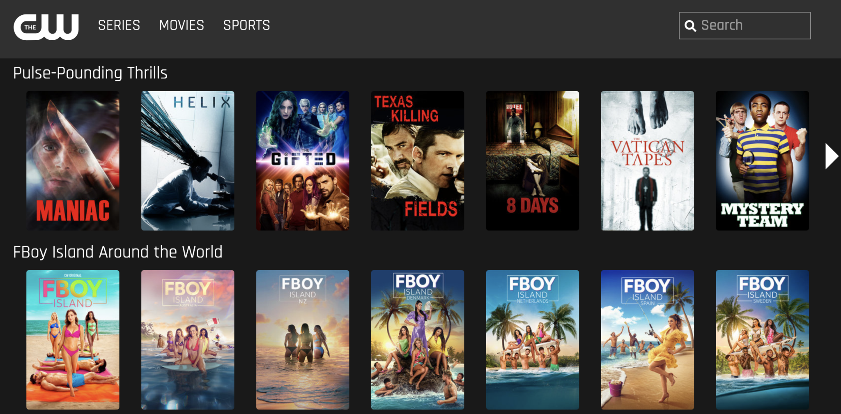Show next titles in Pulse-Pounding Thrills row
Screen dimensions: 841x414
832,156
